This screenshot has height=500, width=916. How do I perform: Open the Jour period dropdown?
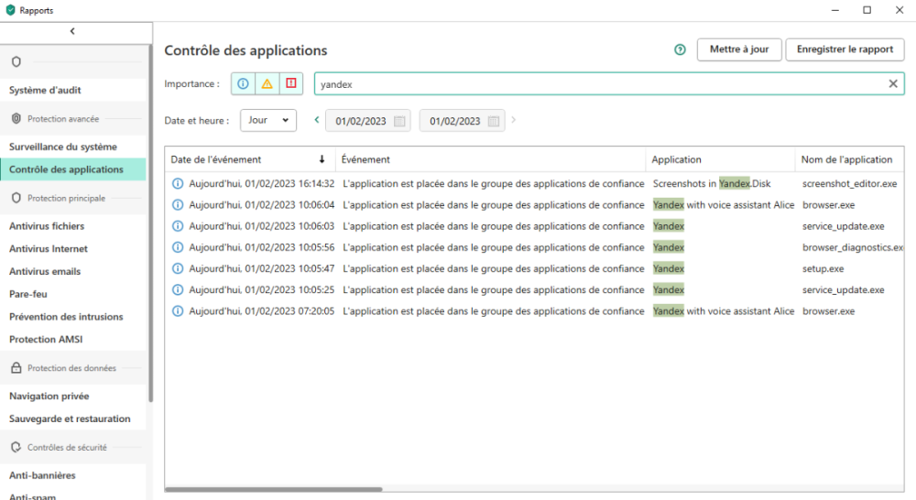pyautogui.click(x=268, y=120)
